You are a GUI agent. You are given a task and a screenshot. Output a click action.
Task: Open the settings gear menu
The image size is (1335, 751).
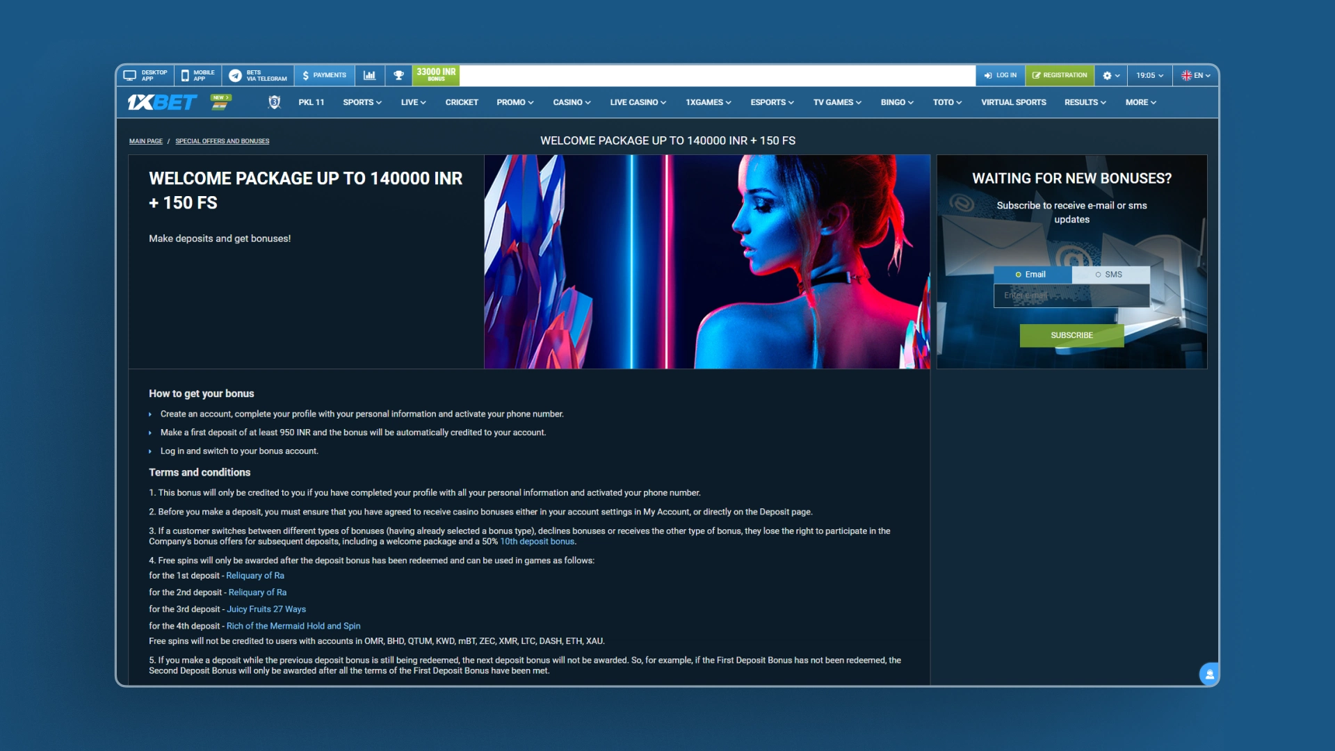pyautogui.click(x=1110, y=75)
